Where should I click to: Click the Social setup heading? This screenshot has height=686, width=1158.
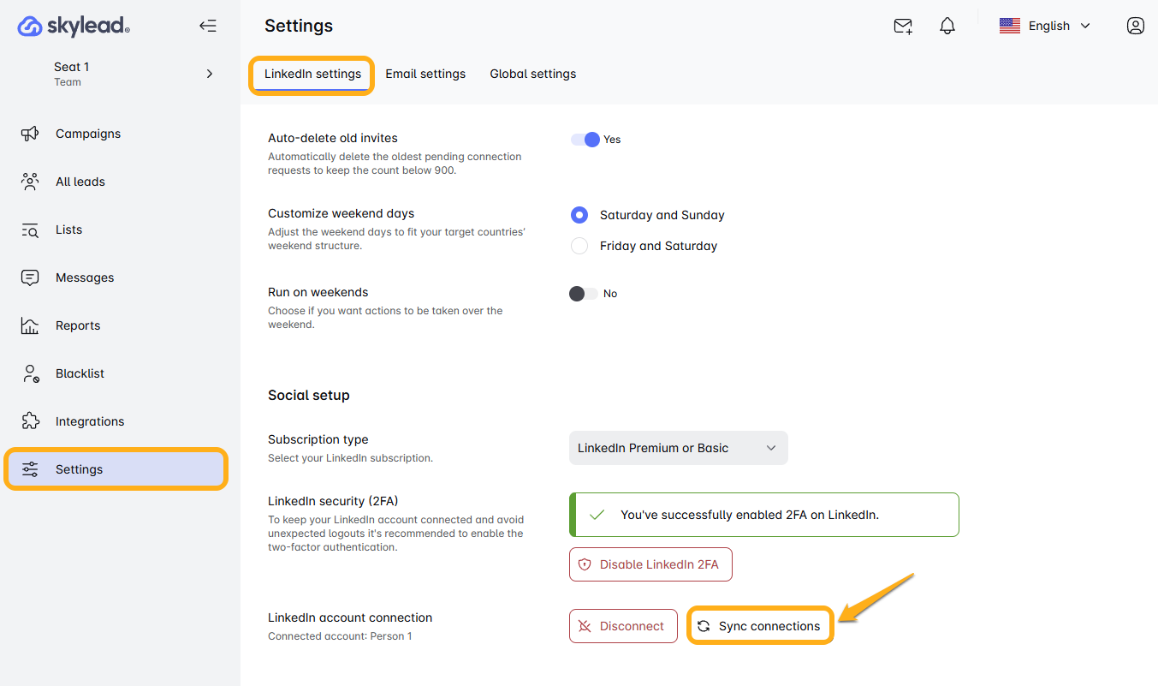click(x=309, y=395)
